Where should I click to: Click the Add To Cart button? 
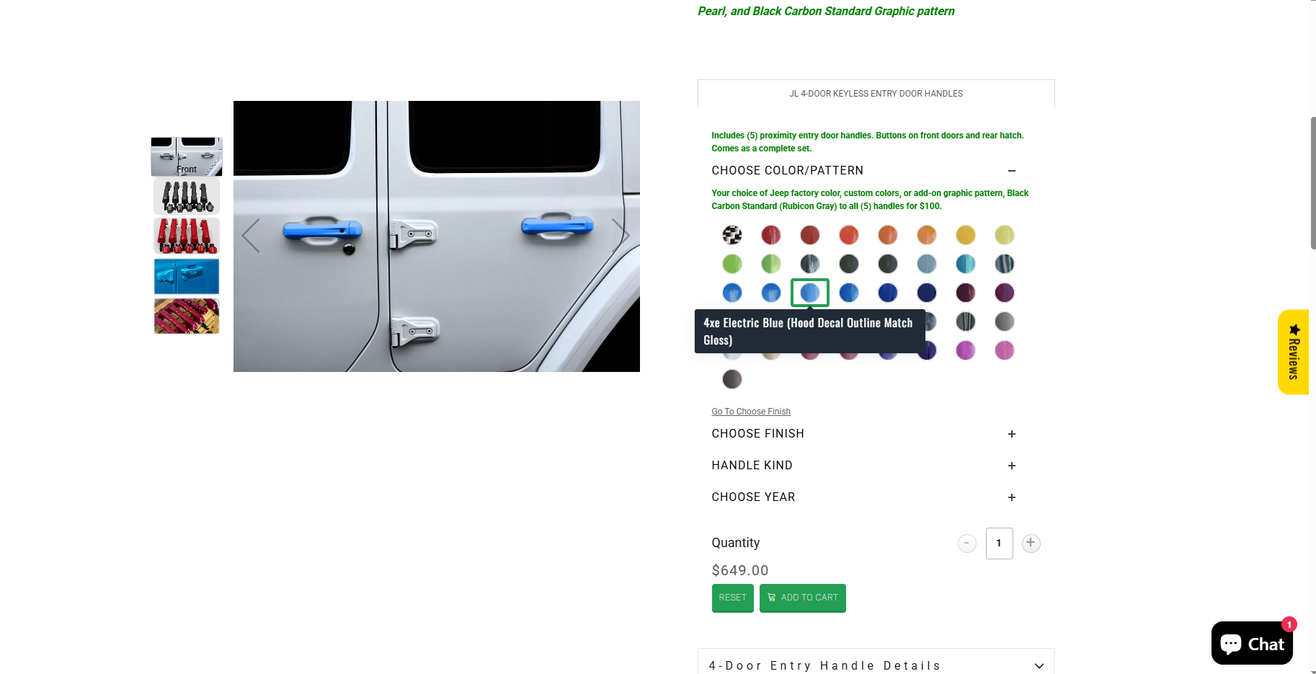(x=803, y=598)
